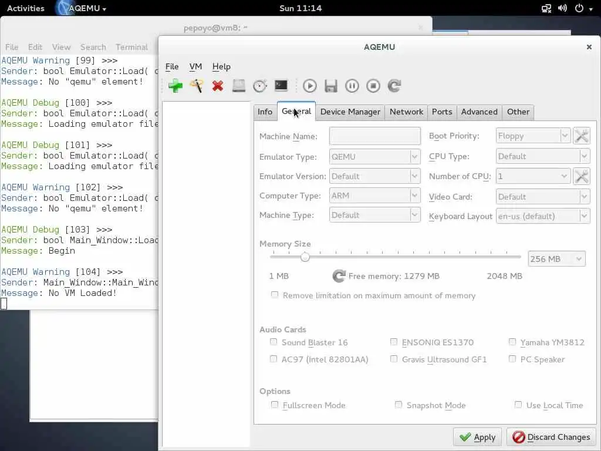
Task: Click the reset VM arrow icon
Action: [x=394, y=86]
